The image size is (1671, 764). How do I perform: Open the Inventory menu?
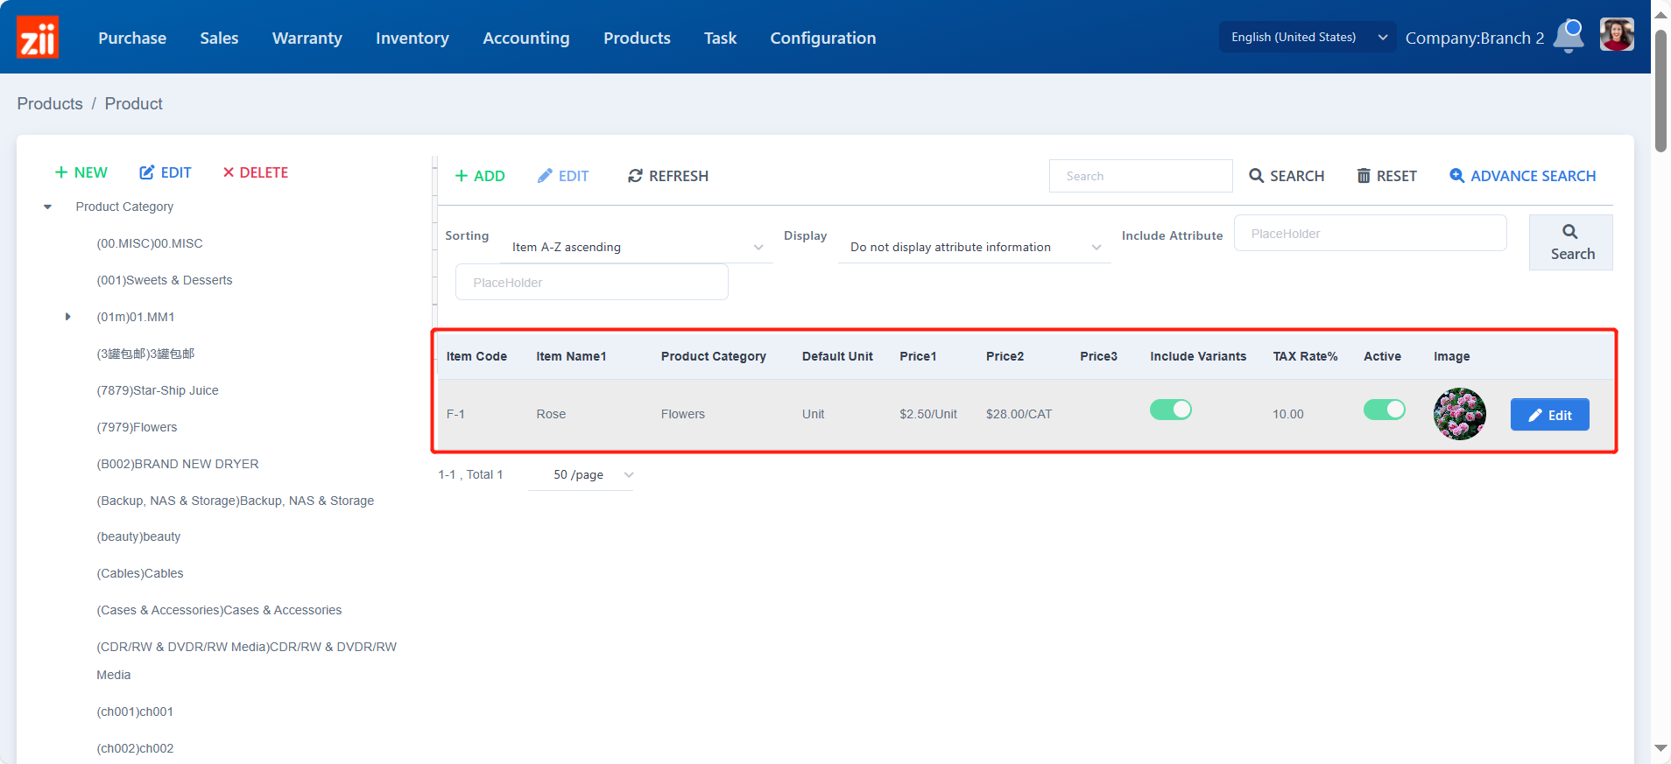pyautogui.click(x=412, y=38)
